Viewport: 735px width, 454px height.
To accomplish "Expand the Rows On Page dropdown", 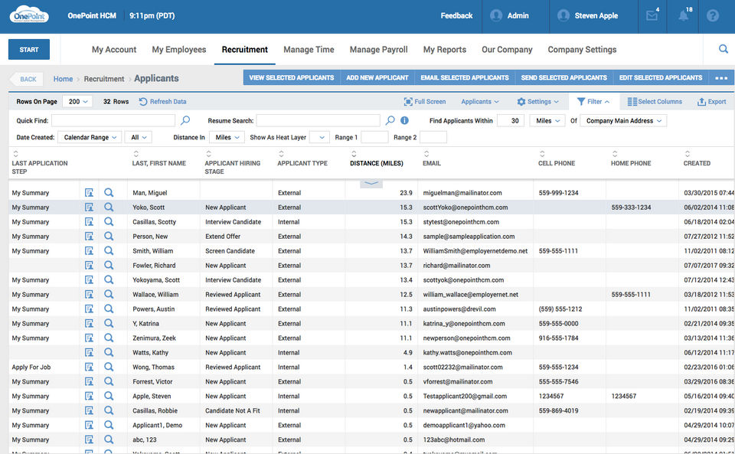I will coord(78,102).
